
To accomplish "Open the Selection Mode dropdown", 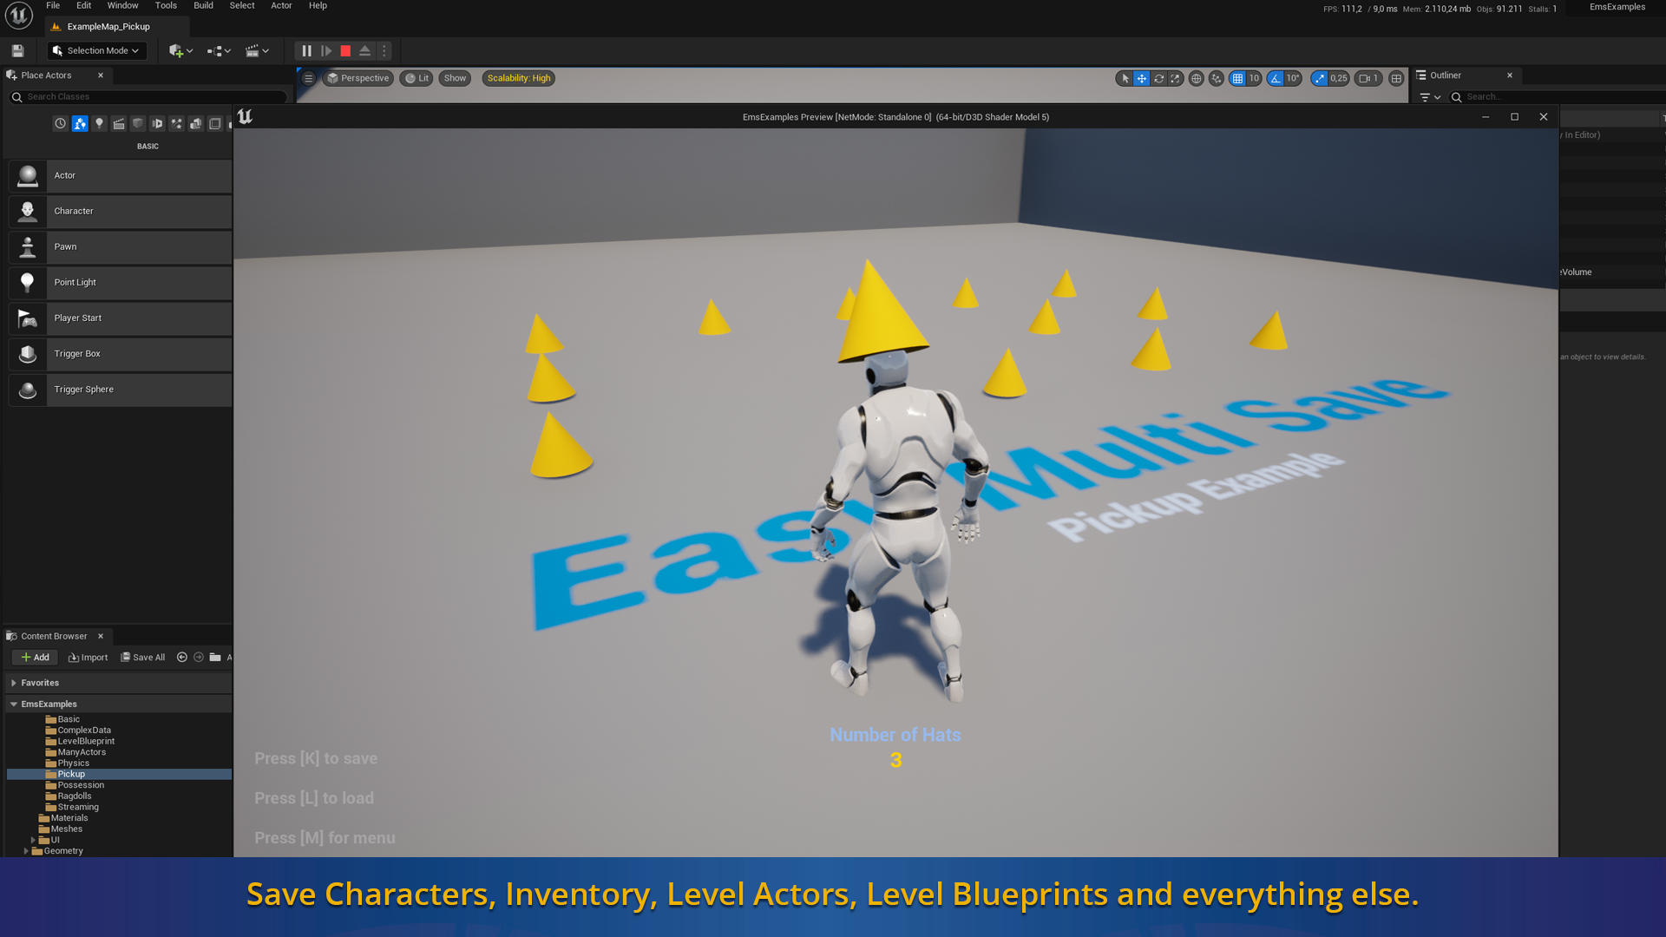I will coord(95,51).
